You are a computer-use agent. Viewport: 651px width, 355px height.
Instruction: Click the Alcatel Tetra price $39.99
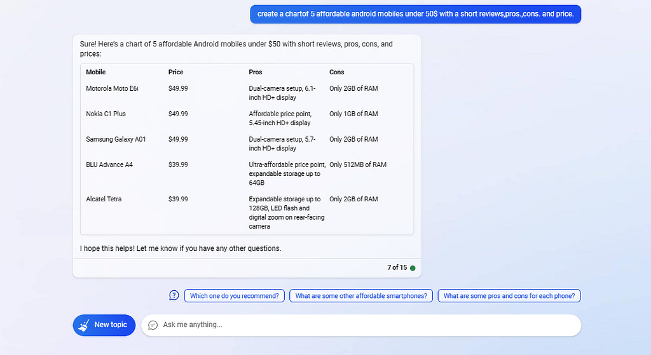(178, 199)
